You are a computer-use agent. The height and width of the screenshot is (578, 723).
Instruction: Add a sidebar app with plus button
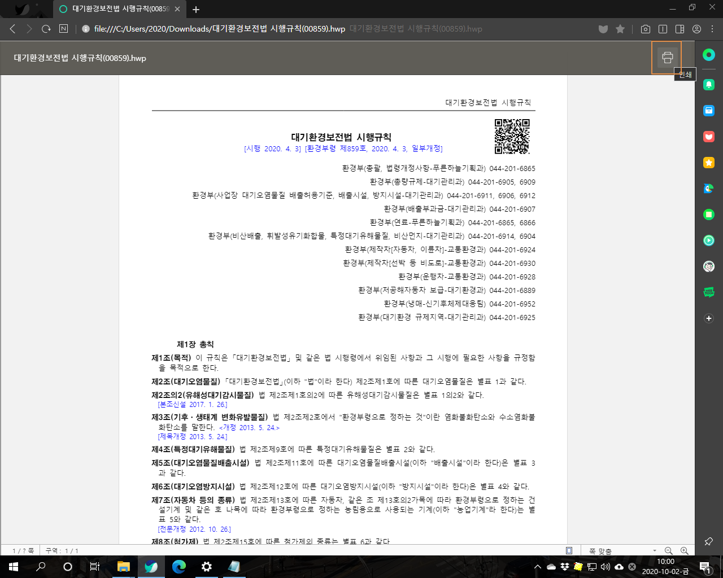(x=709, y=318)
